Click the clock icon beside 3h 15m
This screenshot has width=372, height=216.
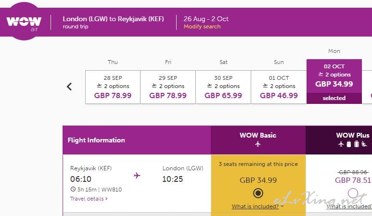click(73, 189)
